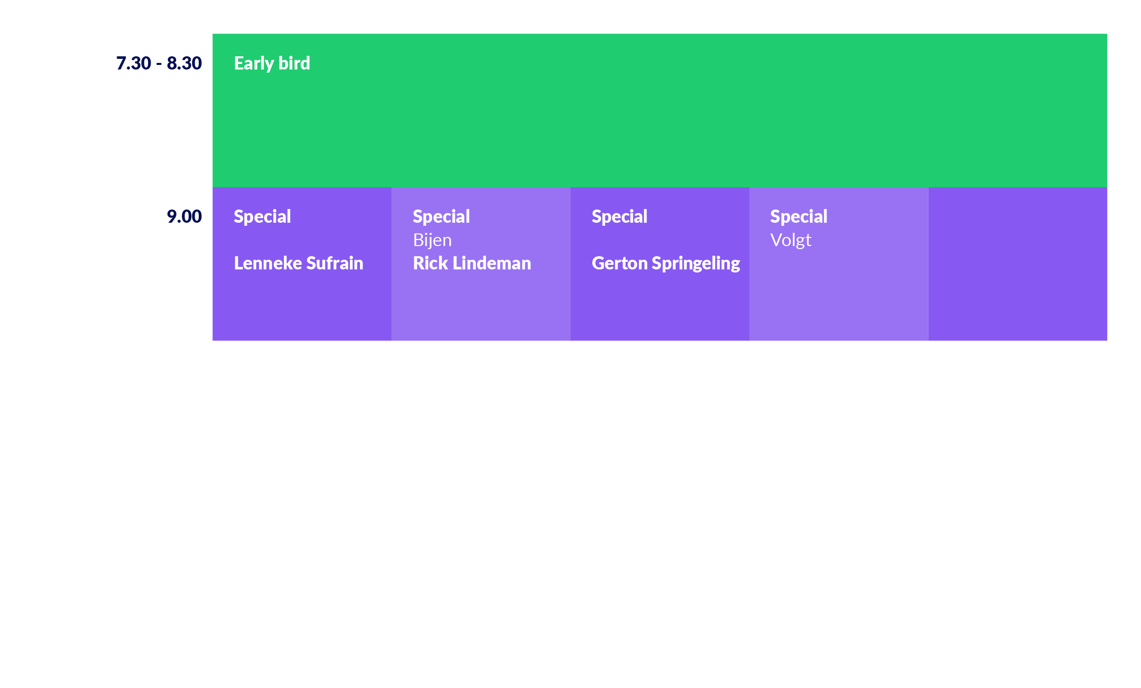This screenshot has height=688, width=1141.
Task: Select the 9.00 time label
Action: pos(184,217)
